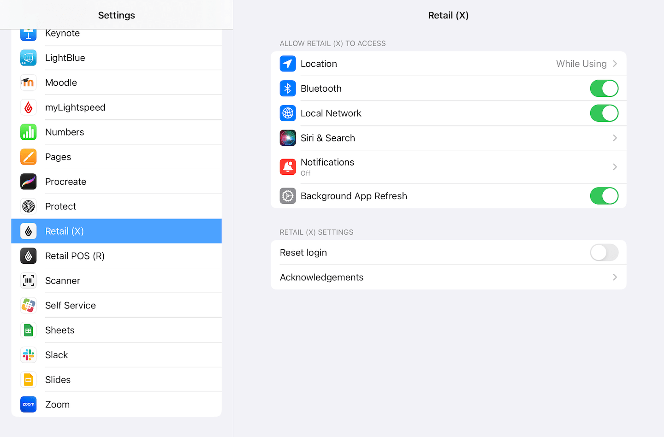Image resolution: width=664 pixels, height=437 pixels.
Task: Select the highlighted Retail (X) label
Action: pyautogui.click(x=65, y=231)
